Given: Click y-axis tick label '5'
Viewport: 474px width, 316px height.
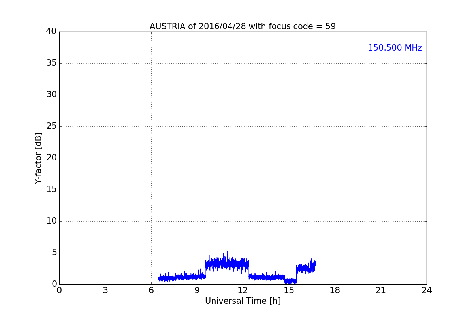Looking at the screenshot, I should (54, 253).
